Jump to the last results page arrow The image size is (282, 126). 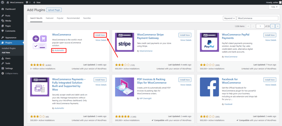(278, 26)
